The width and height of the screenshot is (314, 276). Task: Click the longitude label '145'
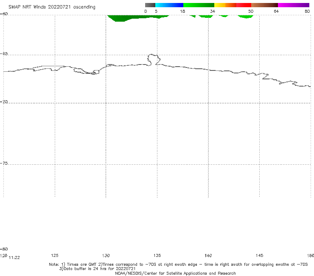click(260, 255)
